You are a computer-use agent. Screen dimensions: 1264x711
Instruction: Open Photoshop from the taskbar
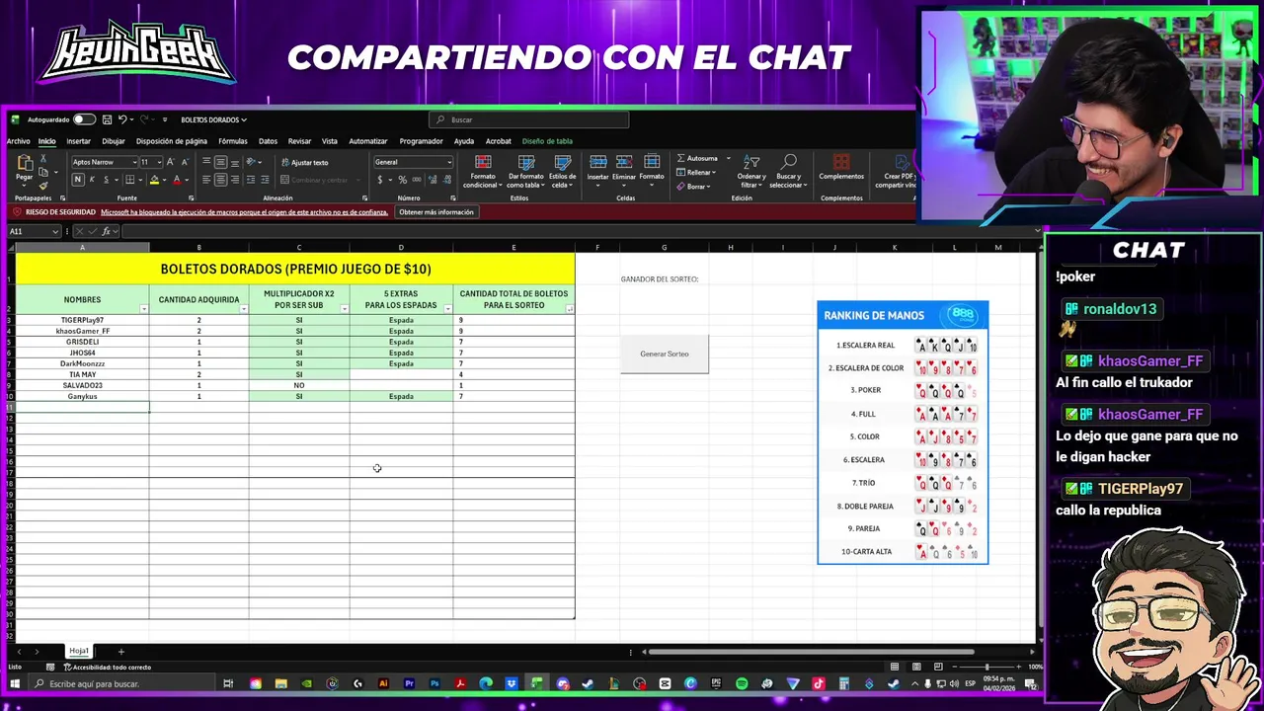(434, 683)
